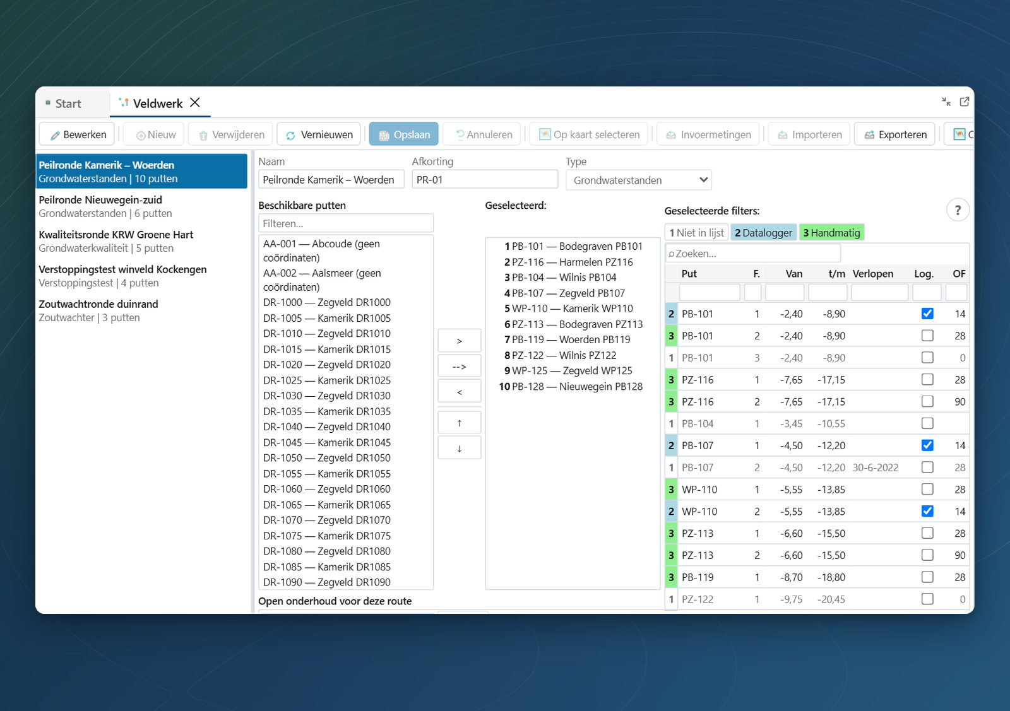Toggle the Handmatig filter chip

[x=831, y=233]
